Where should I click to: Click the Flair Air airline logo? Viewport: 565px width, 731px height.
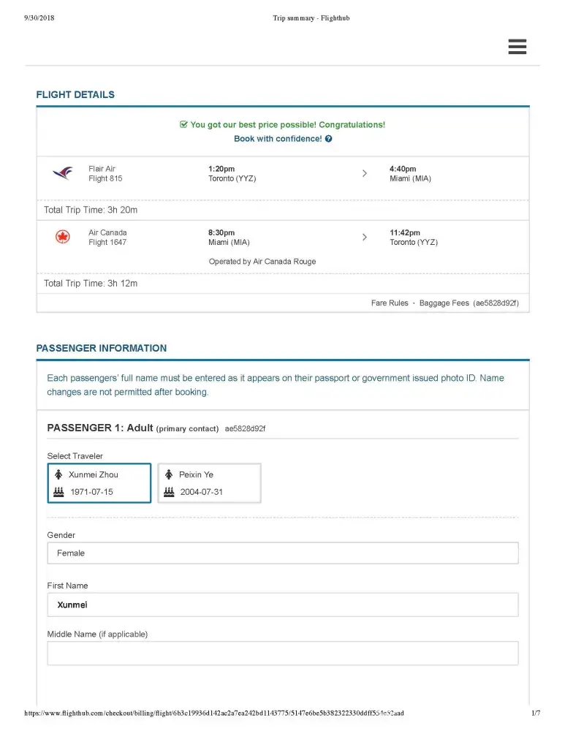click(63, 173)
